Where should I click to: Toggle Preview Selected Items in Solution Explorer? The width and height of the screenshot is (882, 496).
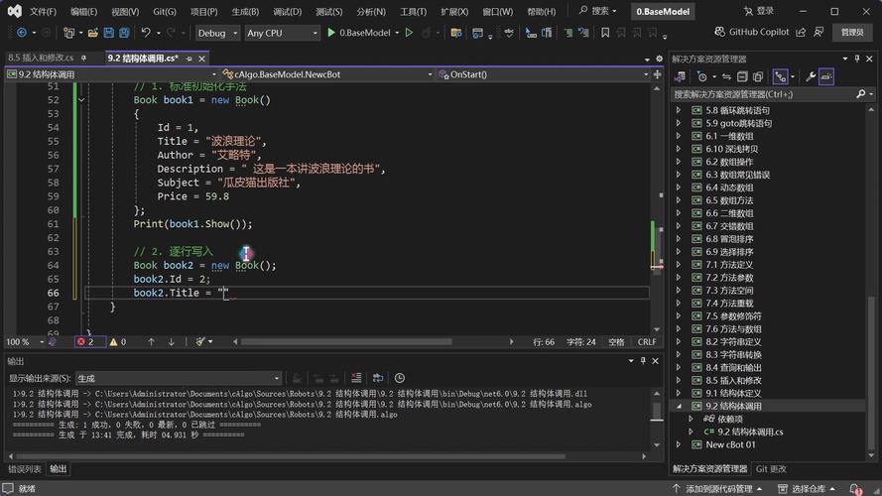(826, 76)
